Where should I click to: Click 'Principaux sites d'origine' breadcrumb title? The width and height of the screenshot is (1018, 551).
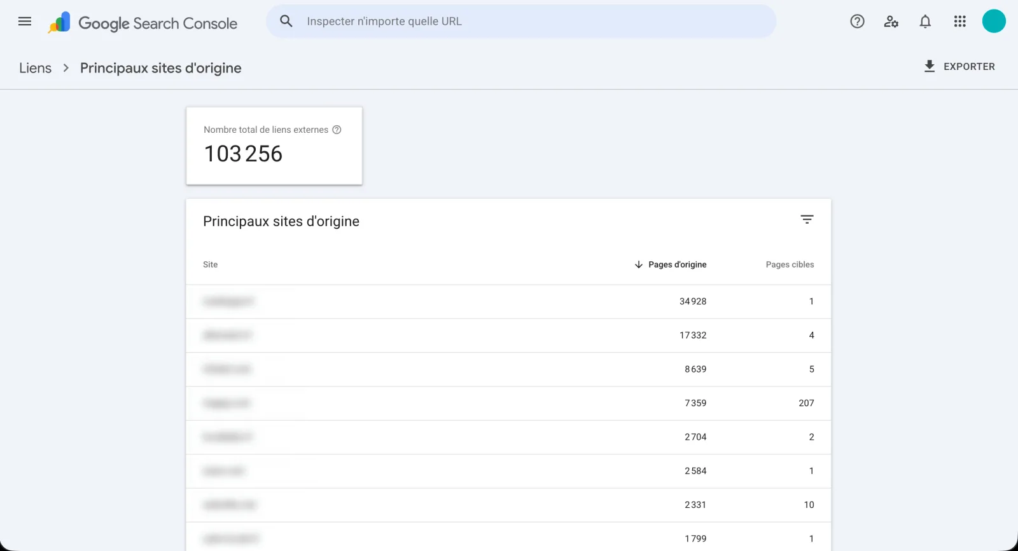coord(161,68)
